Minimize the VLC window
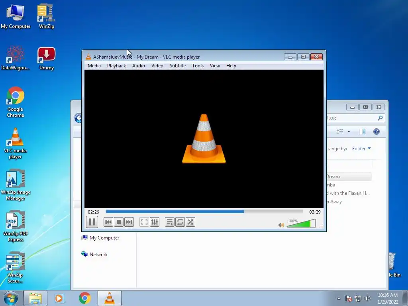This screenshot has height=306, width=408. [x=290, y=57]
